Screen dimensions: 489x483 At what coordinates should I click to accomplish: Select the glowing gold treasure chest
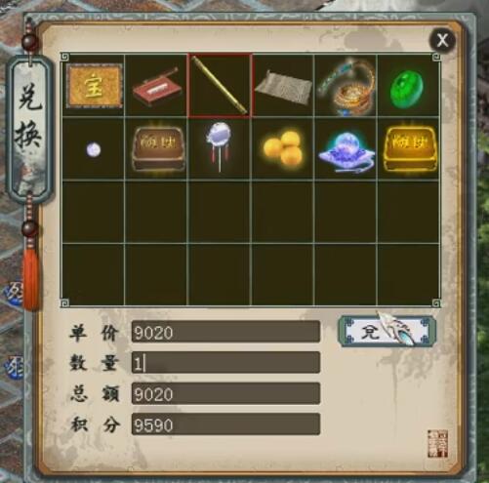(x=410, y=149)
